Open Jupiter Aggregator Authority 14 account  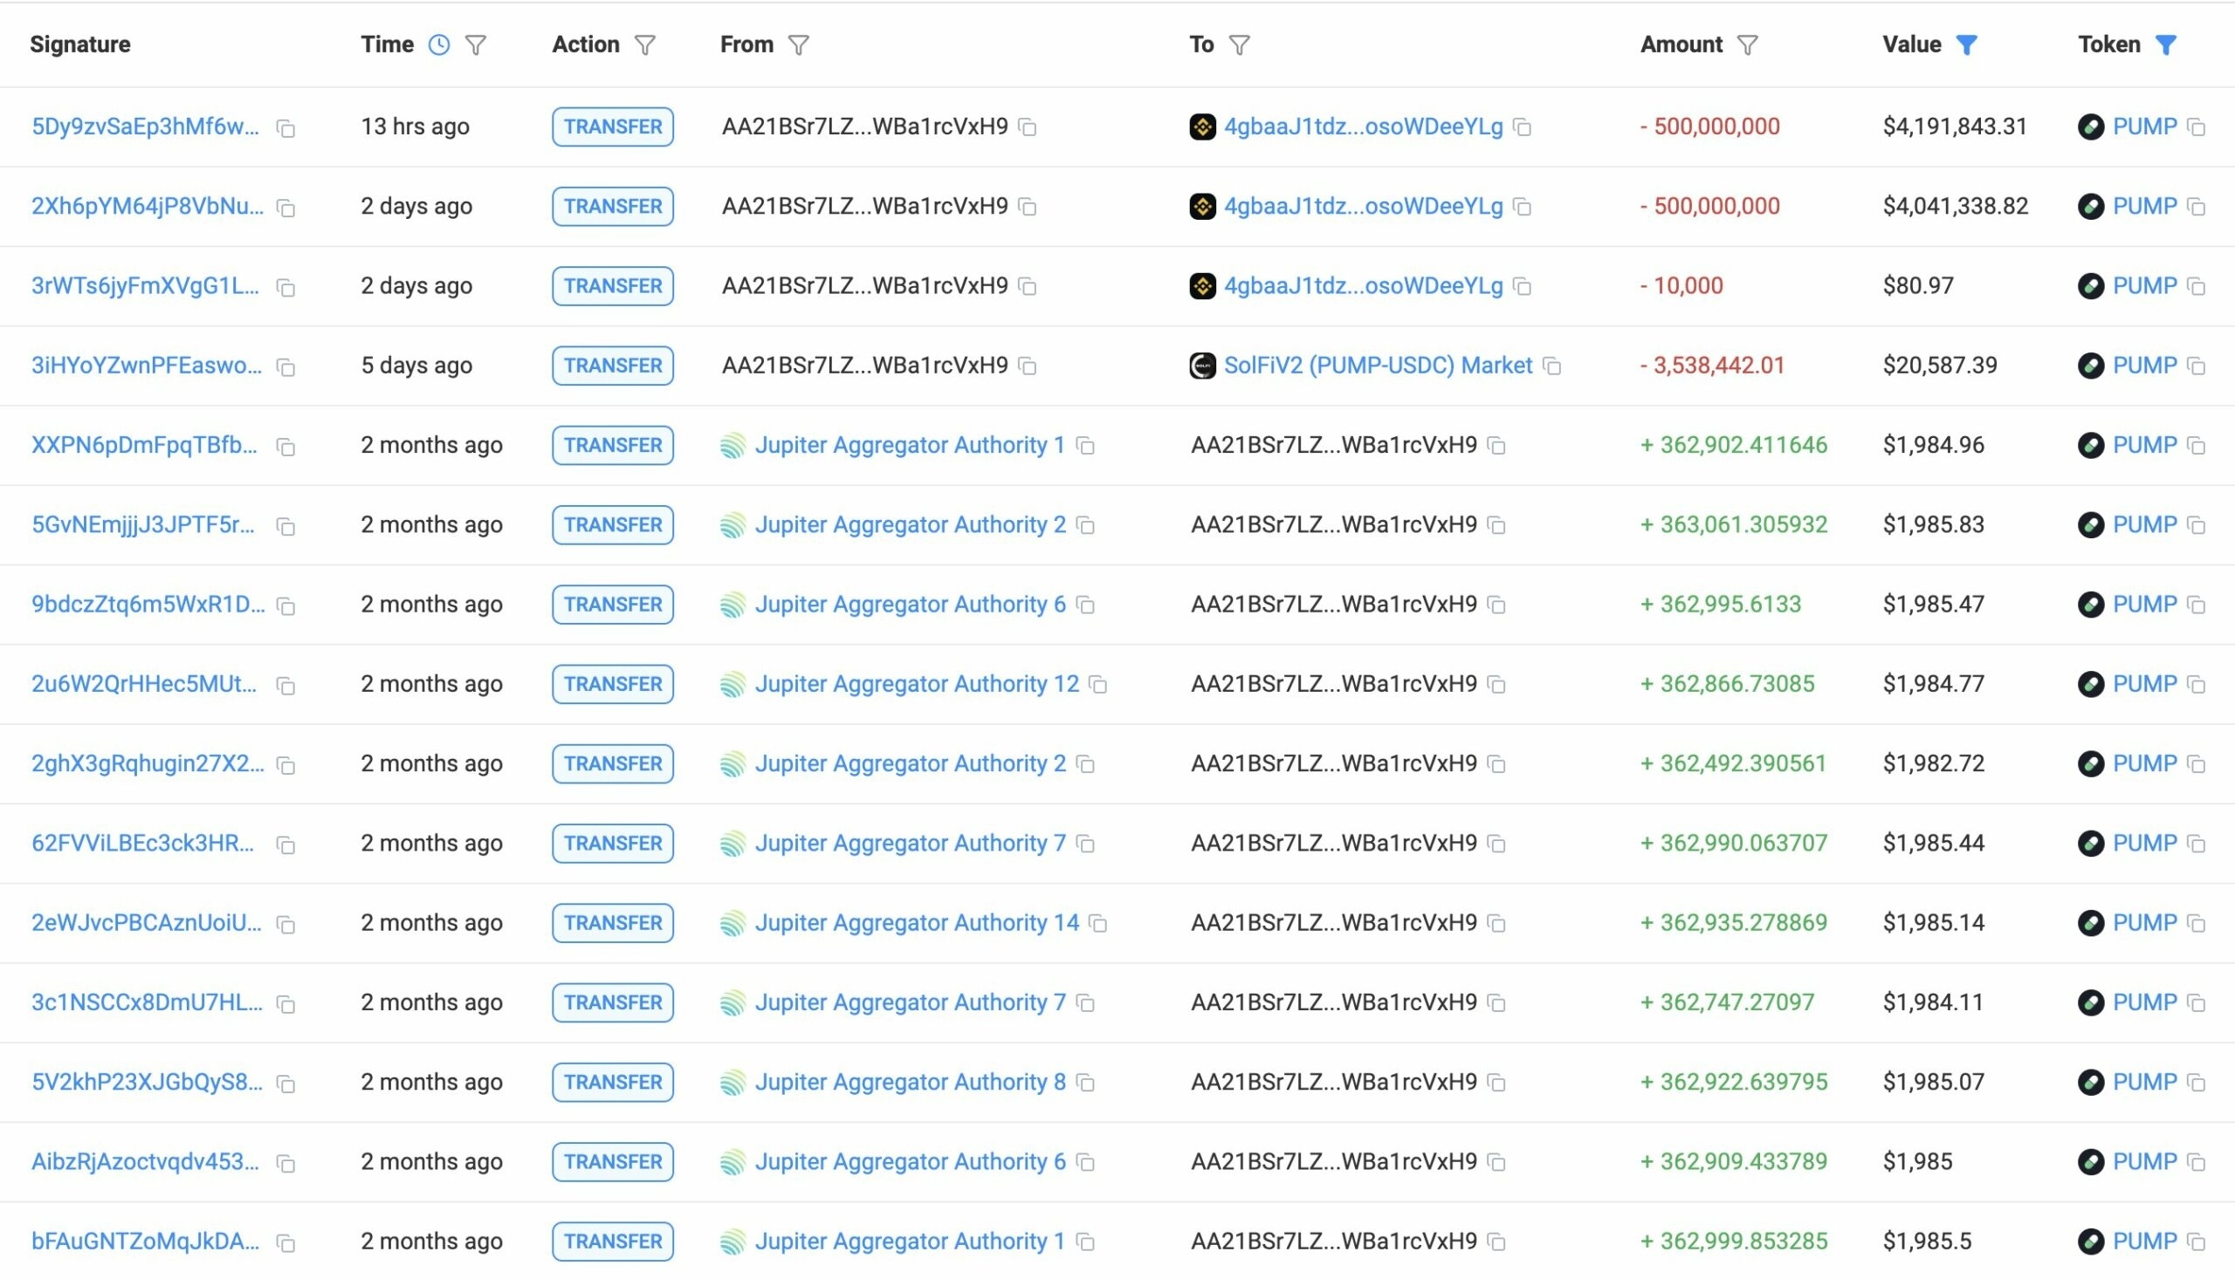tap(916, 922)
